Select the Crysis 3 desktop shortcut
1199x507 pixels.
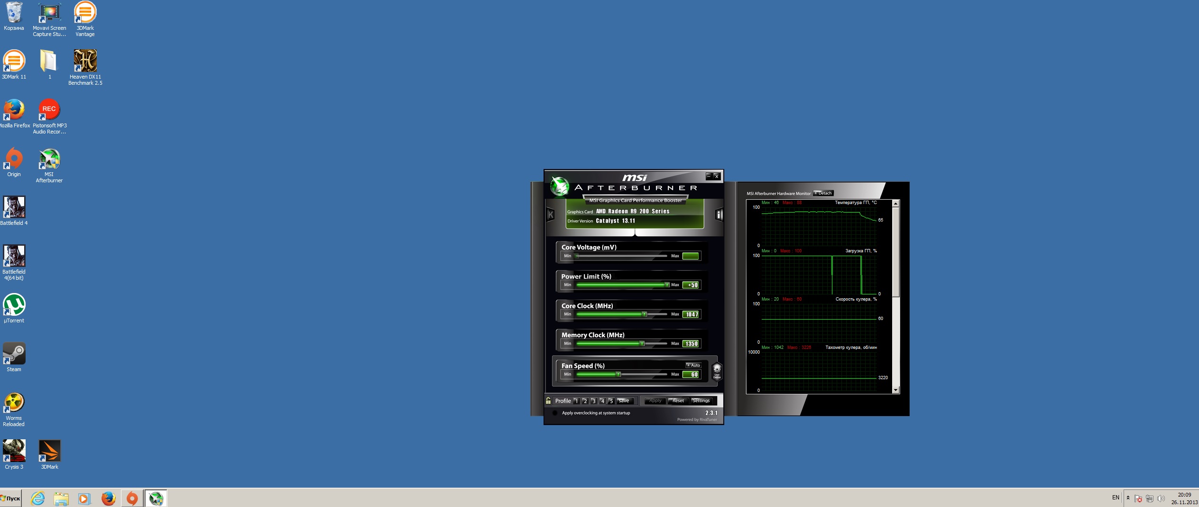pos(14,455)
